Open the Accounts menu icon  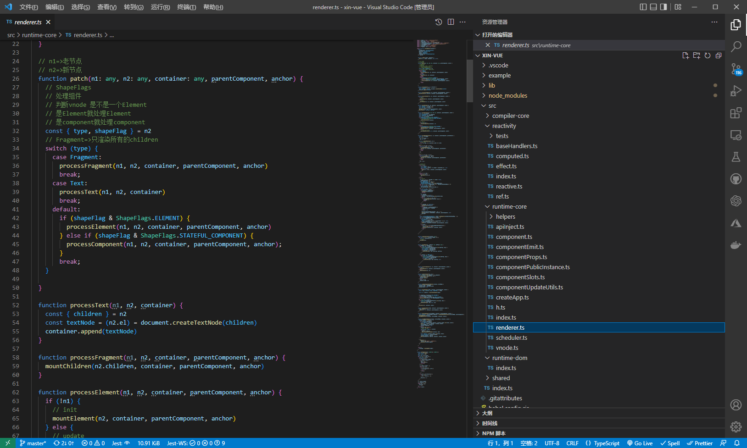tap(736, 405)
